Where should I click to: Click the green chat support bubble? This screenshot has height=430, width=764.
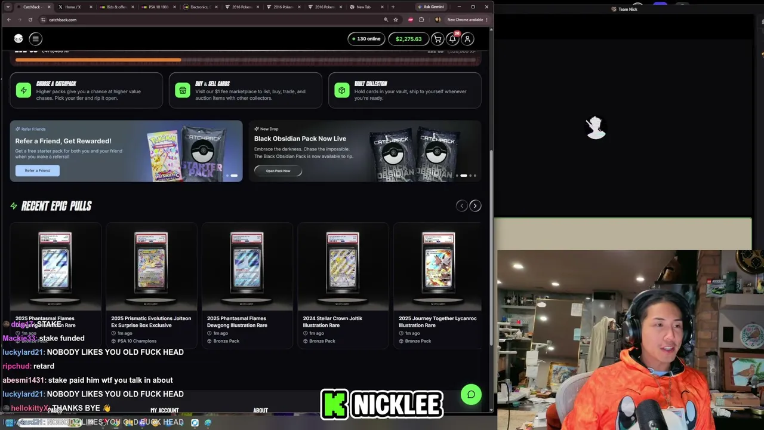471,394
